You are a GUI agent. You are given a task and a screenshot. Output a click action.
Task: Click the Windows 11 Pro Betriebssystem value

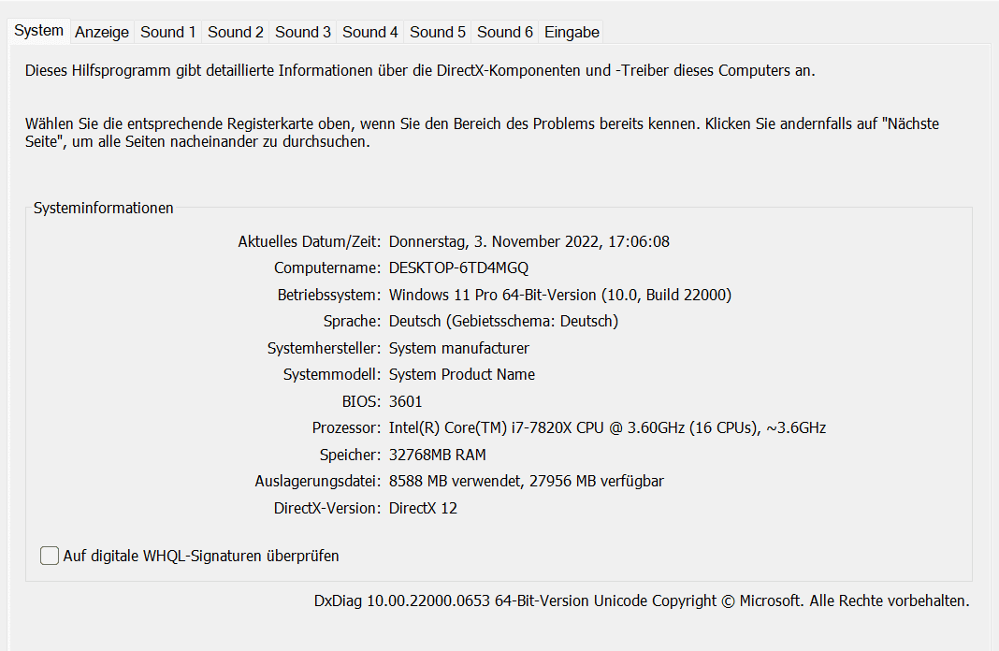[560, 295]
